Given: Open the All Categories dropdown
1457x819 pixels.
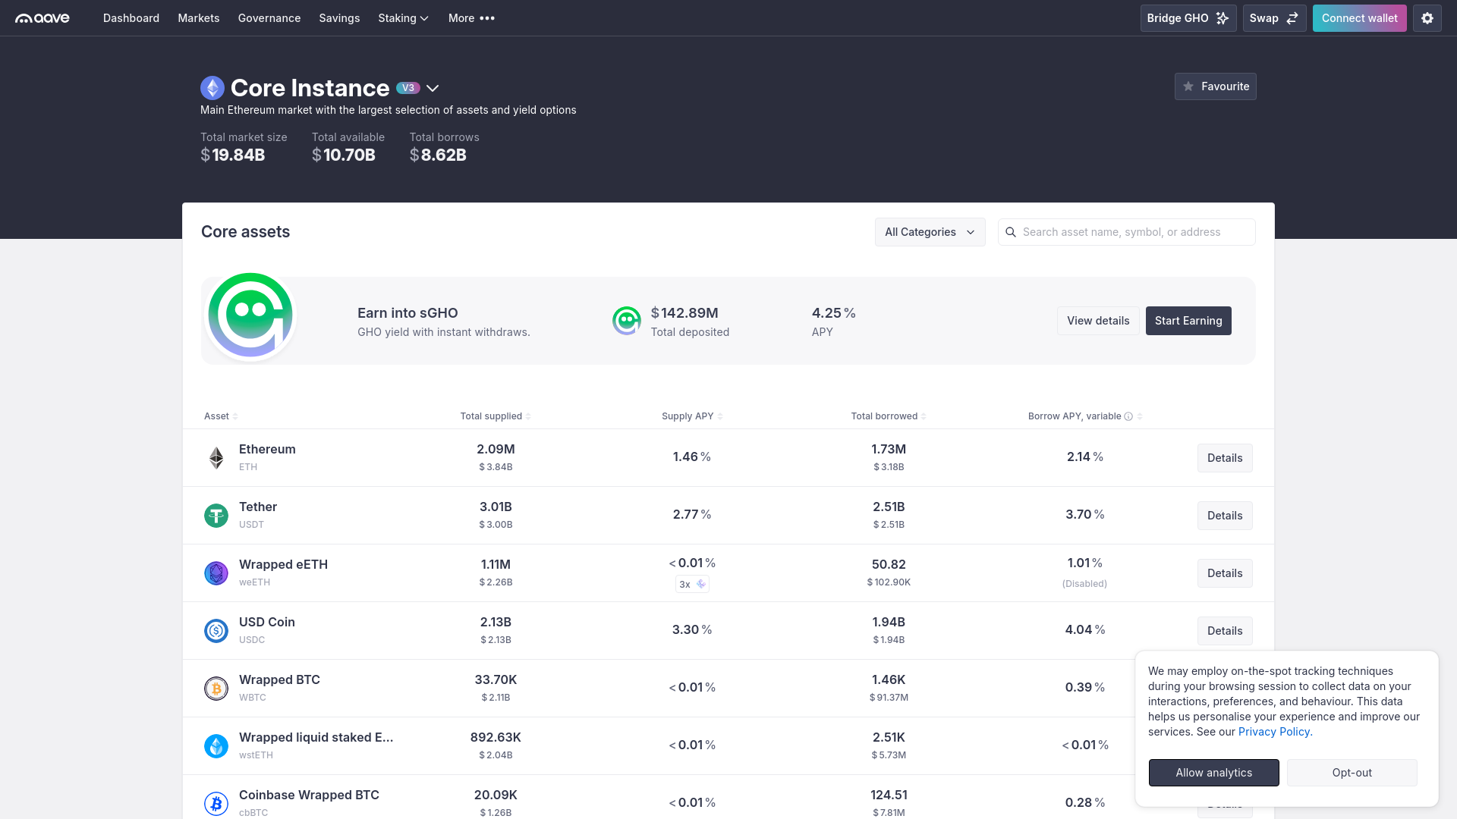Looking at the screenshot, I should (930, 232).
